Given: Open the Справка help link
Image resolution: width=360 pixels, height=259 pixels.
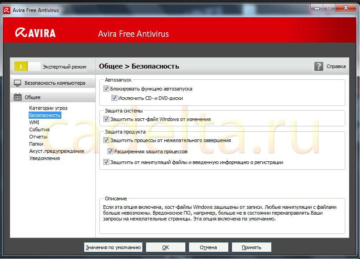Looking at the screenshot, I should point(336,66).
